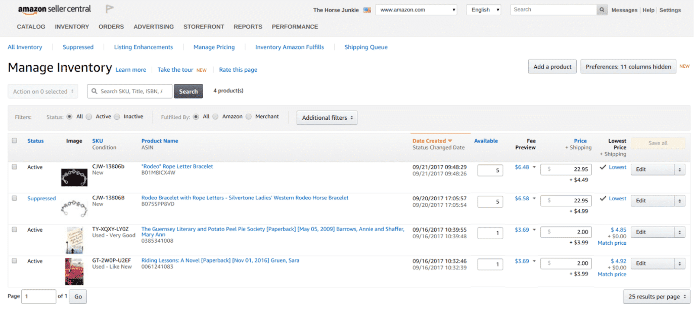Open the English language dropdown
Viewport: 694px width, 310px height.
tap(483, 10)
